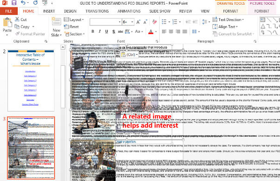280x181 pixels.
Task: Open the Layout dropdown
Action: [x=74, y=19]
